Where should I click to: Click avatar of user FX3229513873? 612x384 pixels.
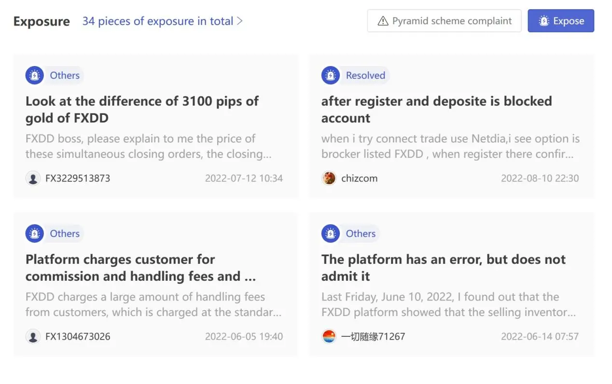pos(33,178)
